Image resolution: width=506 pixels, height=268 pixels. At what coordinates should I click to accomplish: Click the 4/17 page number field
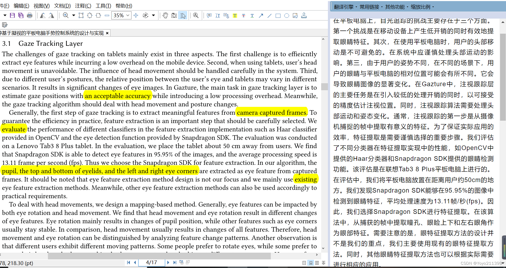(151, 262)
